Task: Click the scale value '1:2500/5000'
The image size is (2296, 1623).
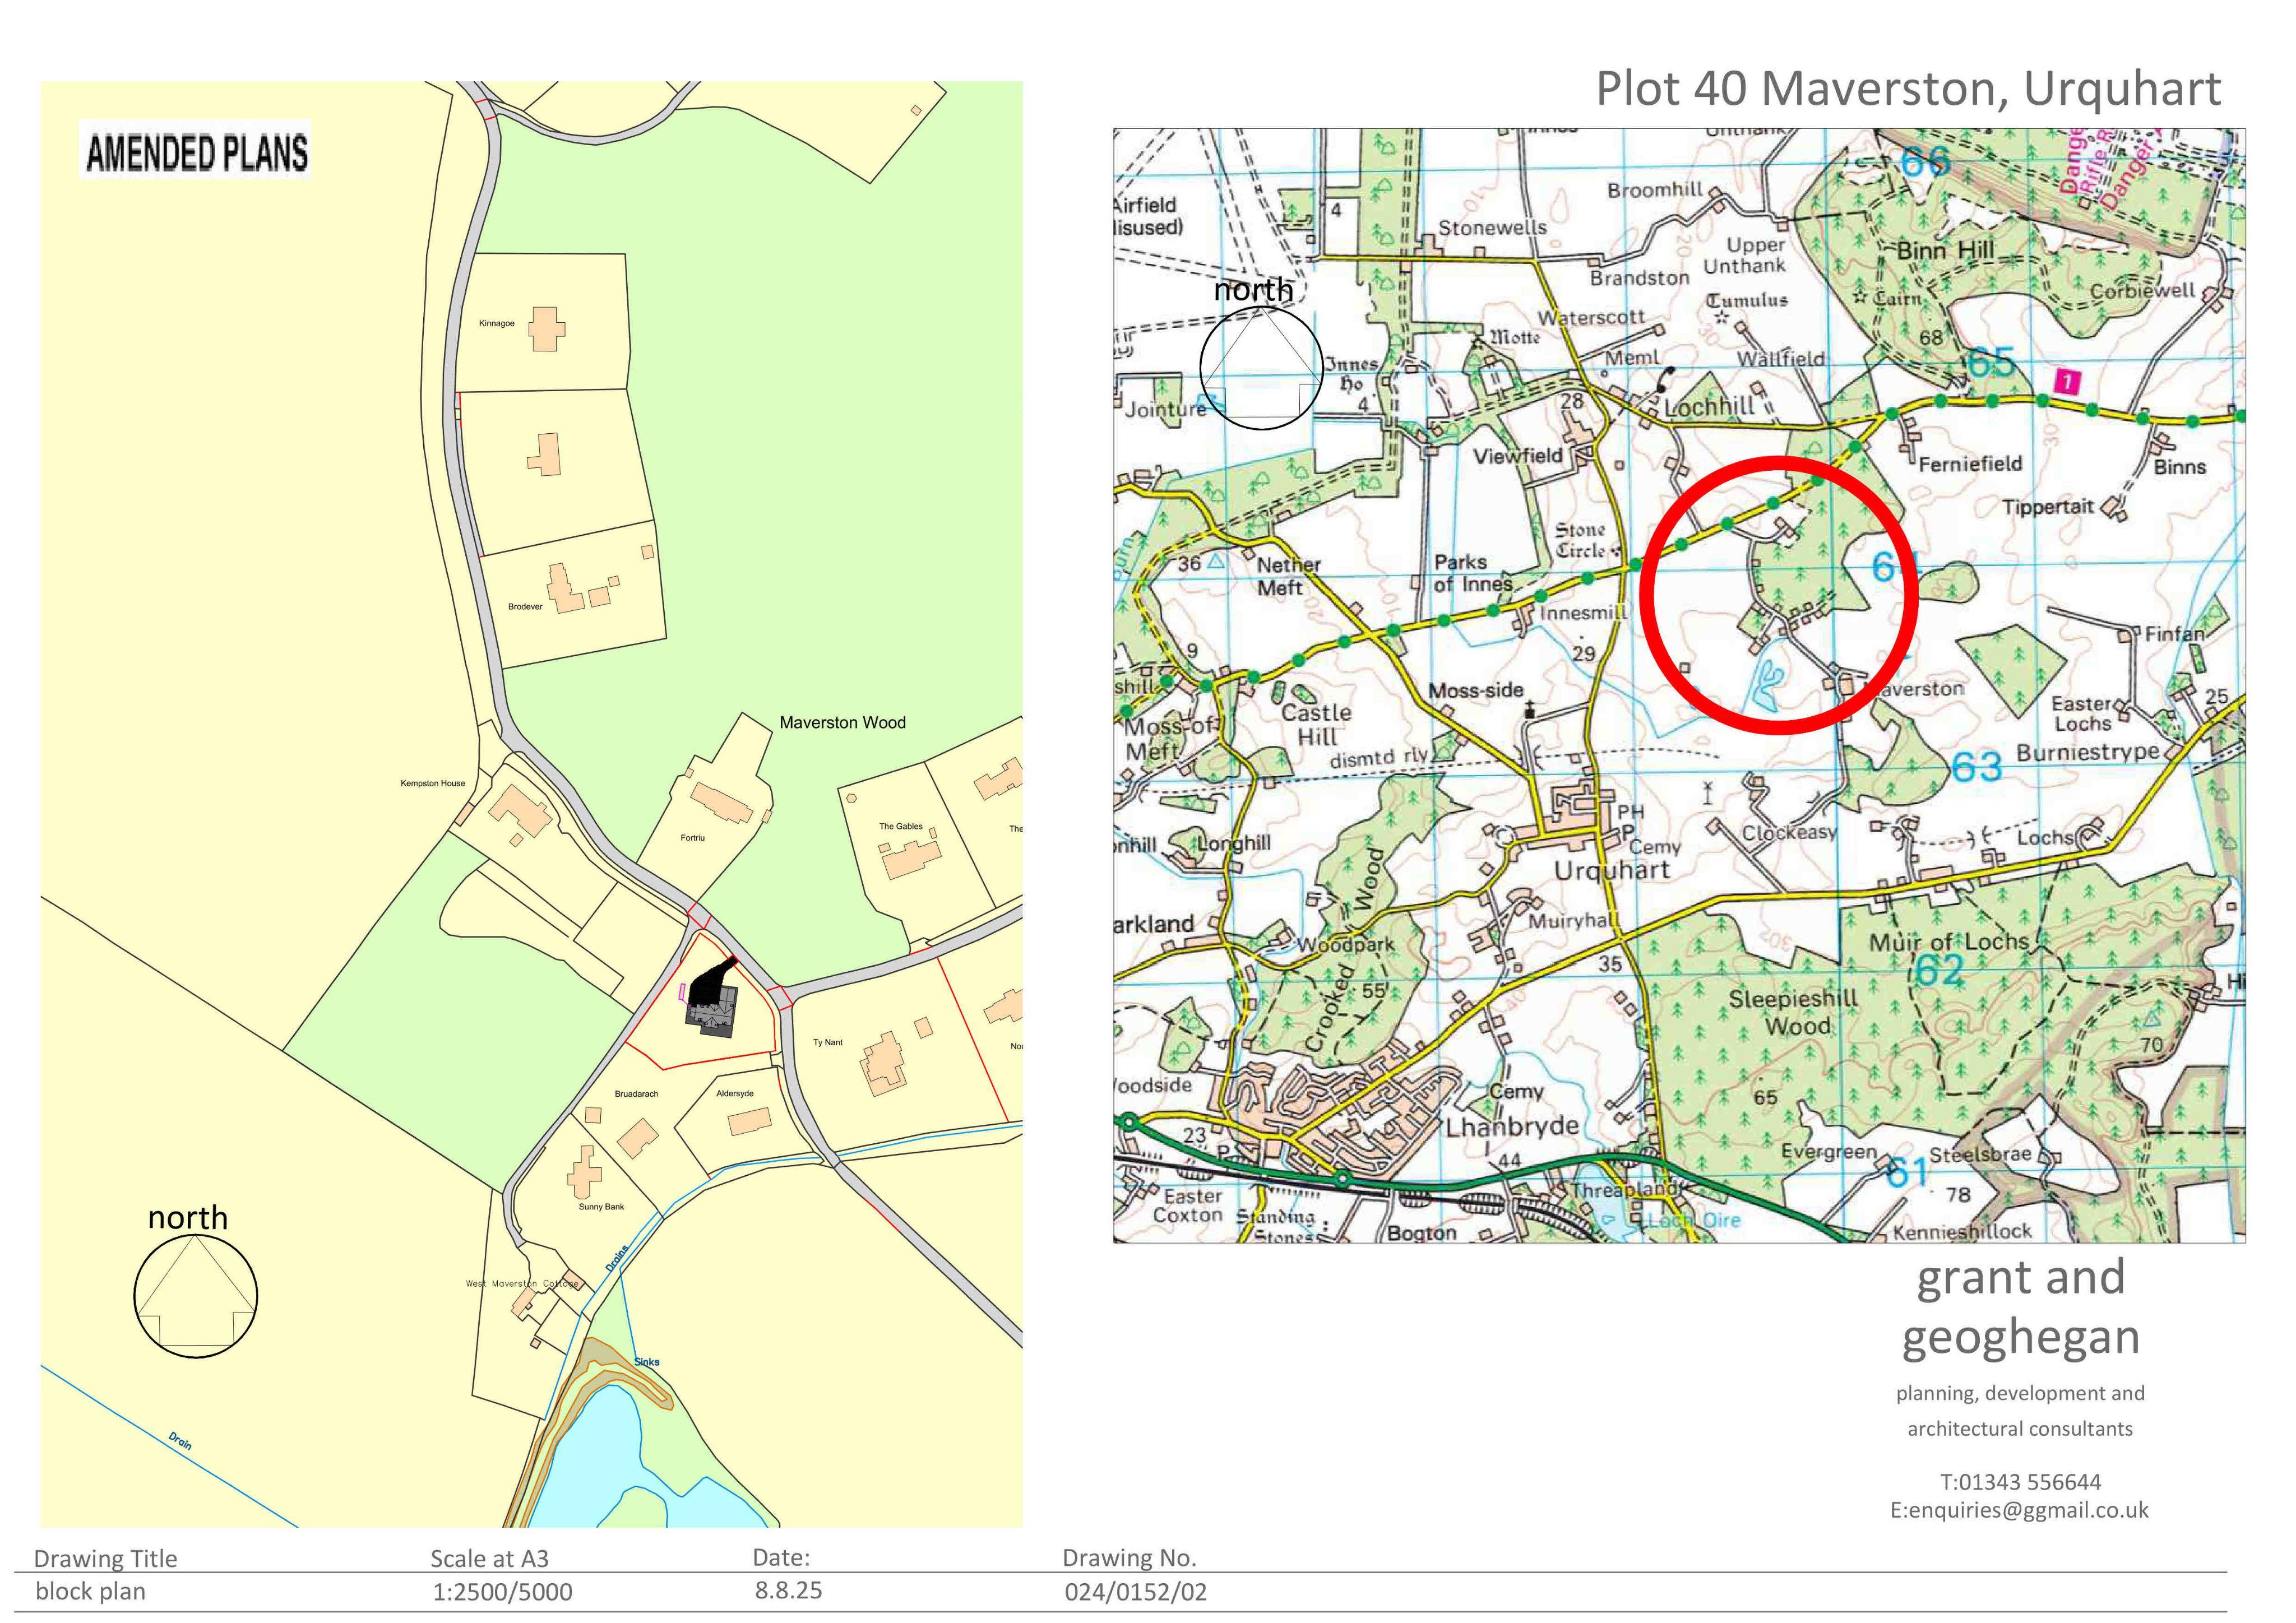Action: pyautogui.click(x=502, y=1592)
